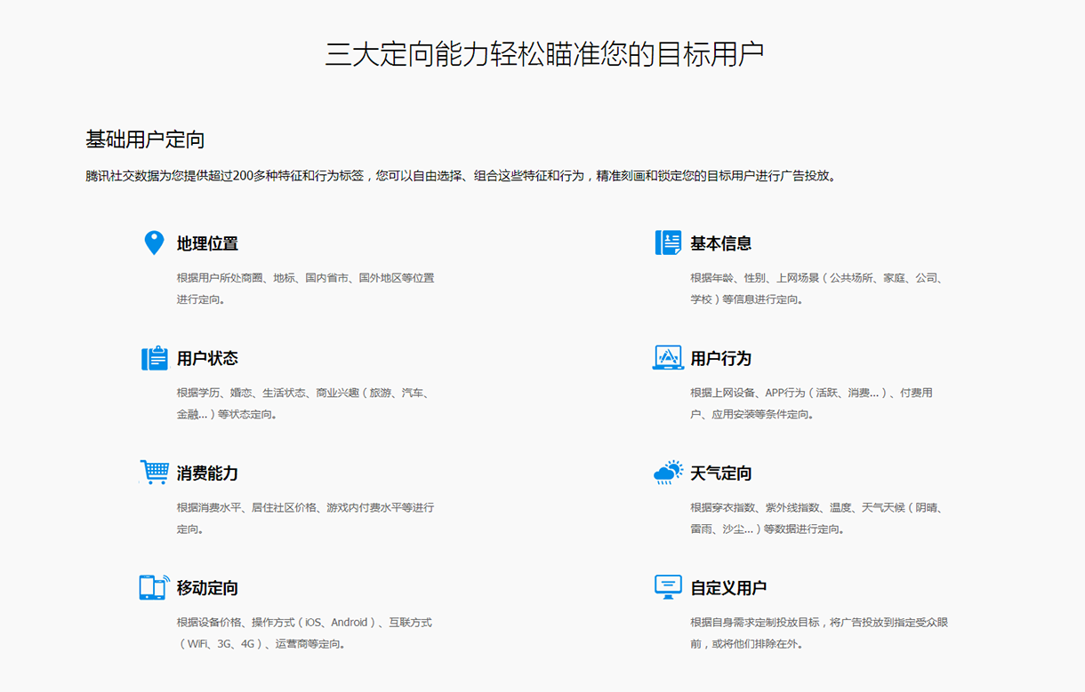Click the ID card icon beside 基本信息
This screenshot has width=1085, height=692.
click(668, 243)
